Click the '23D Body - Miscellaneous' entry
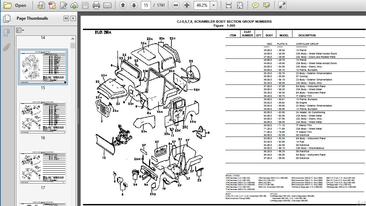 [310, 148]
